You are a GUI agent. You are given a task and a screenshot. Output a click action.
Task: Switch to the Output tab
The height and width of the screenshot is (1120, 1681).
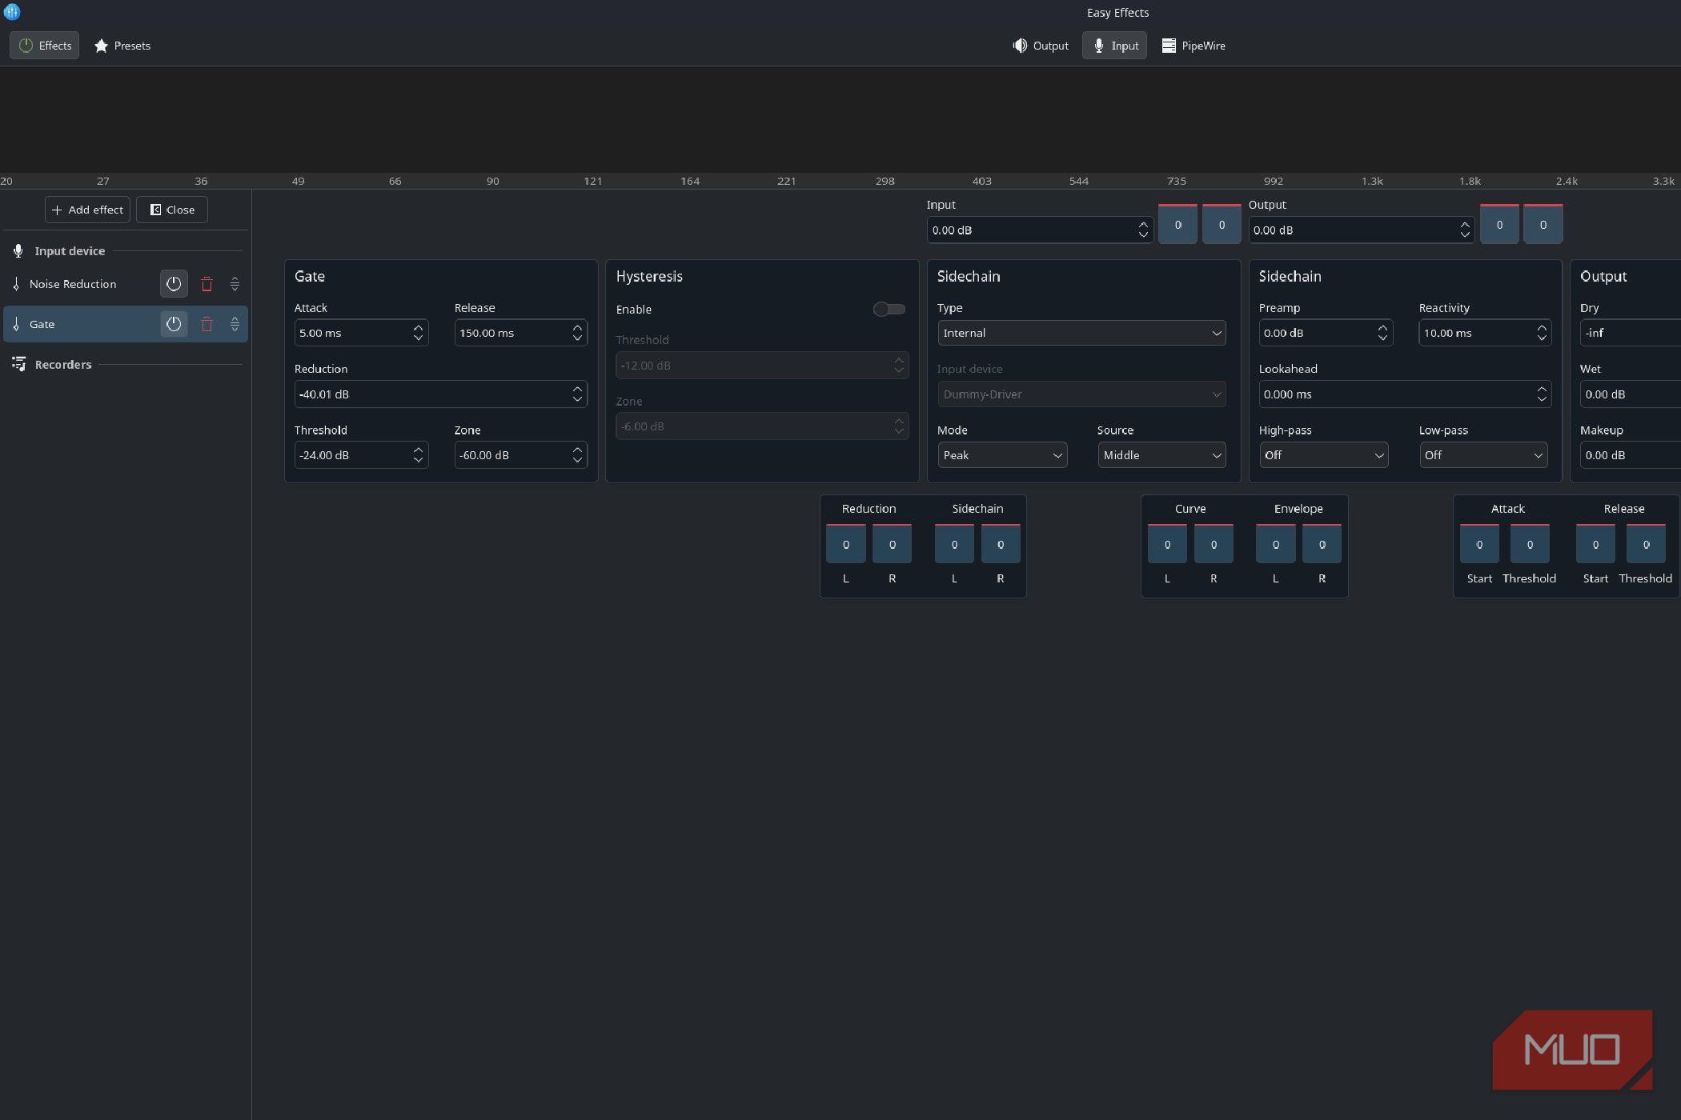coord(1040,46)
